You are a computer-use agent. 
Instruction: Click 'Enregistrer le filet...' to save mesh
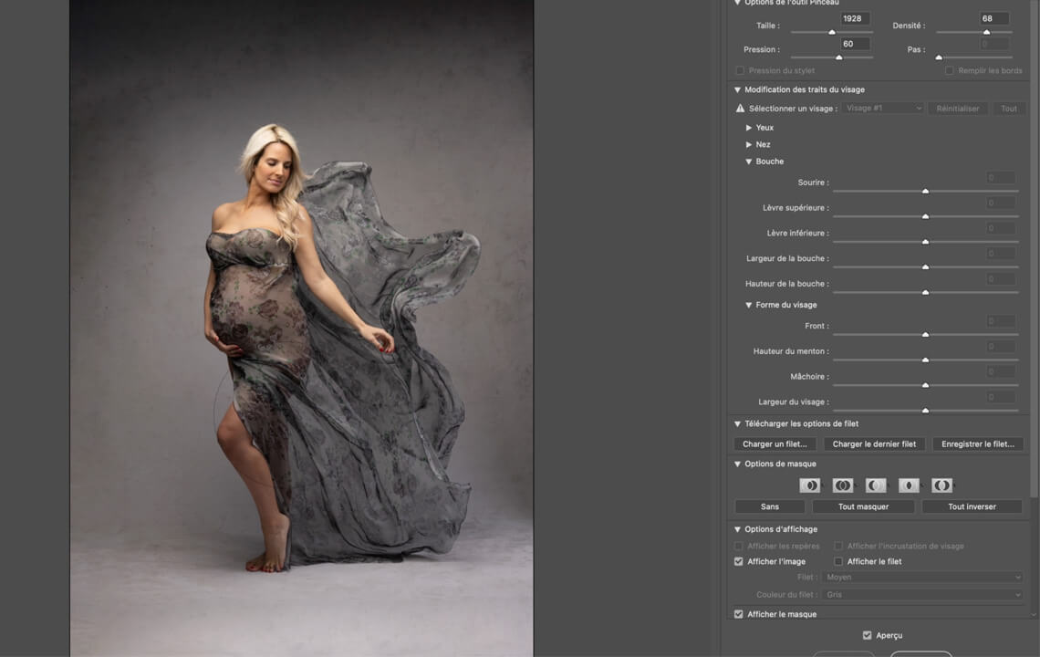click(x=978, y=443)
